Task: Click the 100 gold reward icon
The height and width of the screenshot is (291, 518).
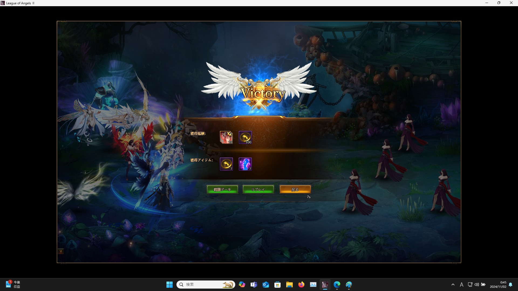Action: pyautogui.click(x=245, y=137)
